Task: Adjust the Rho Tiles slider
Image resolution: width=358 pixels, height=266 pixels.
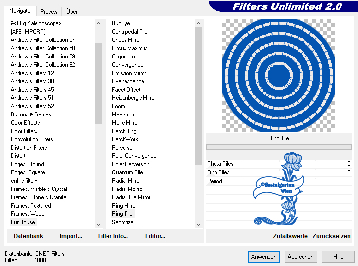Action: click(x=279, y=172)
